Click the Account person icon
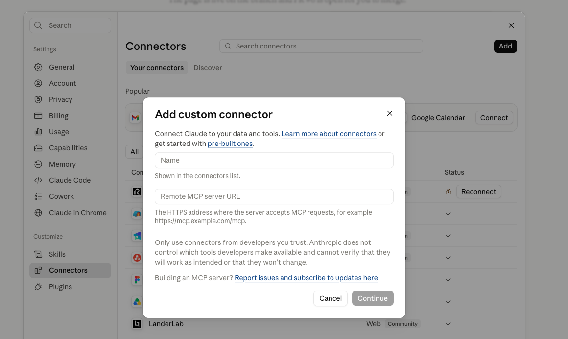568x339 pixels. click(x=38, y=83)
